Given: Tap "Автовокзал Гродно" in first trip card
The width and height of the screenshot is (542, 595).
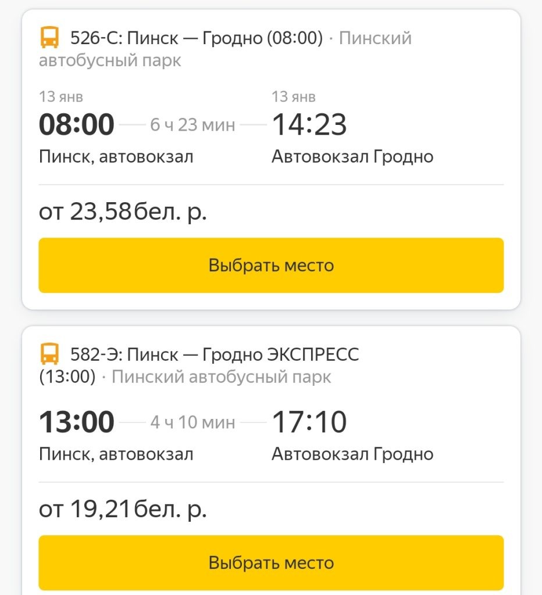Looking at the screenshot, I should click(x=352, y=156).
